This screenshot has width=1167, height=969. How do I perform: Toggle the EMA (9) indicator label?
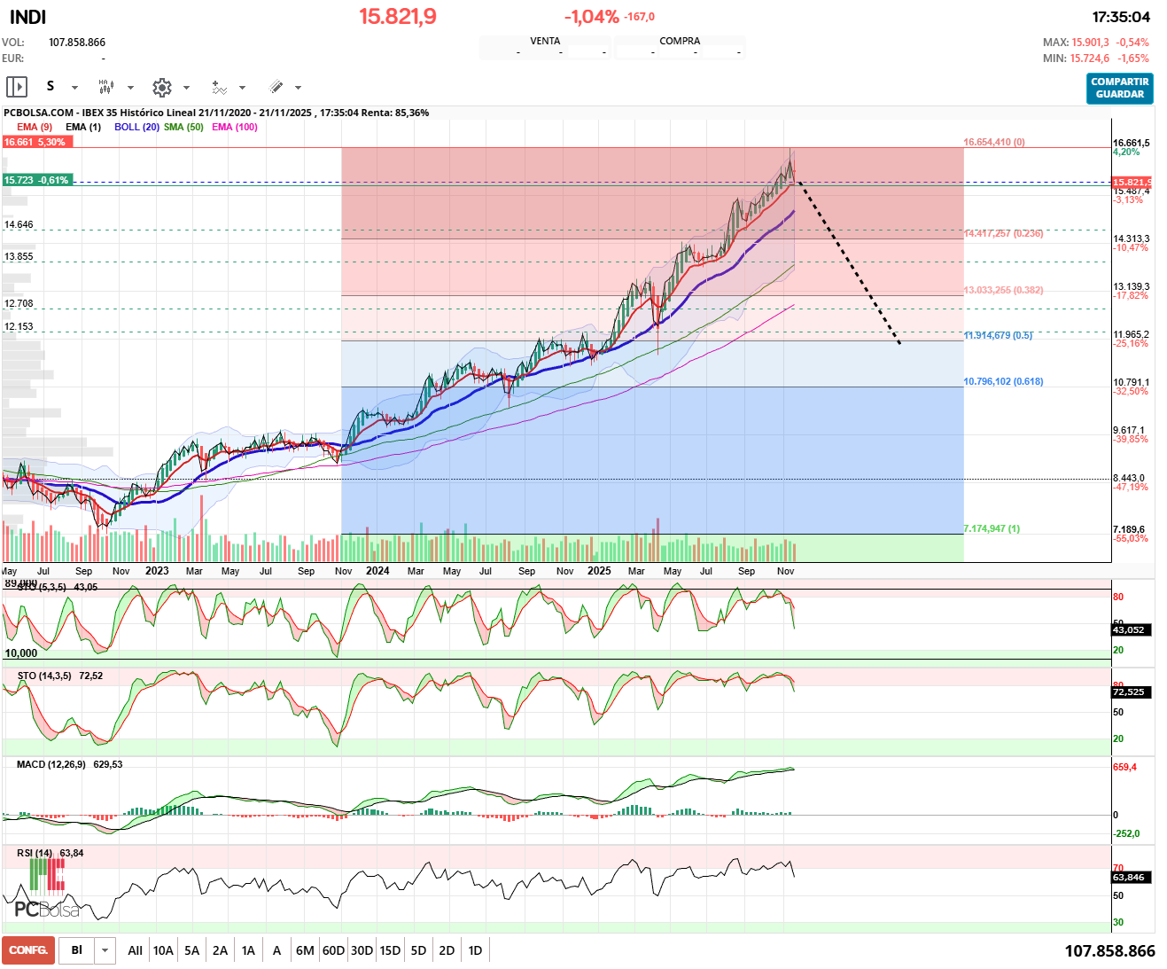click(35, 127)
